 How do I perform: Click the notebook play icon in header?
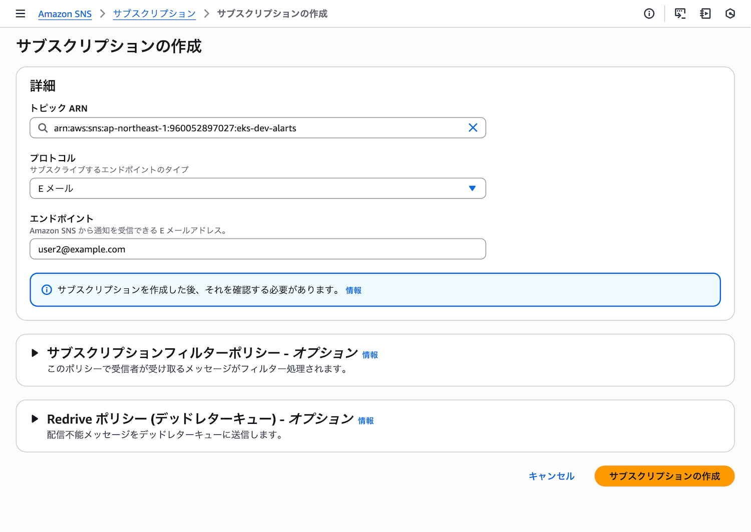[x=705, y=14]
